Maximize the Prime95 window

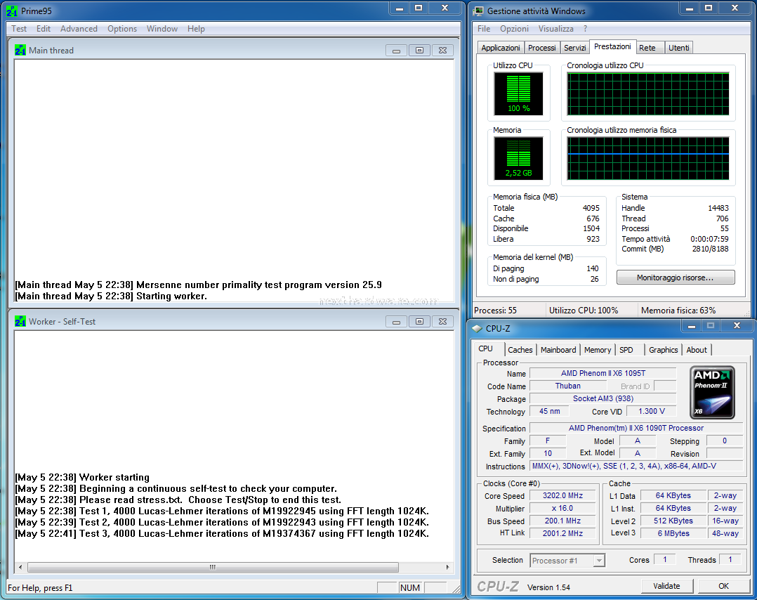click(x=419, y=8)
